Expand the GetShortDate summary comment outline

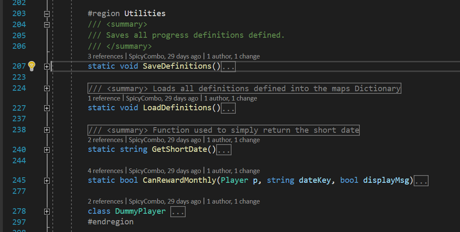coord(46,130)
